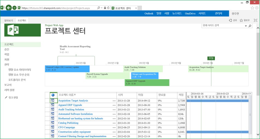Image resolution: width=260 pixels, height=139 pixels.
Task: Click project icon for Catalog Publishing
Action: tap(52, 123)
